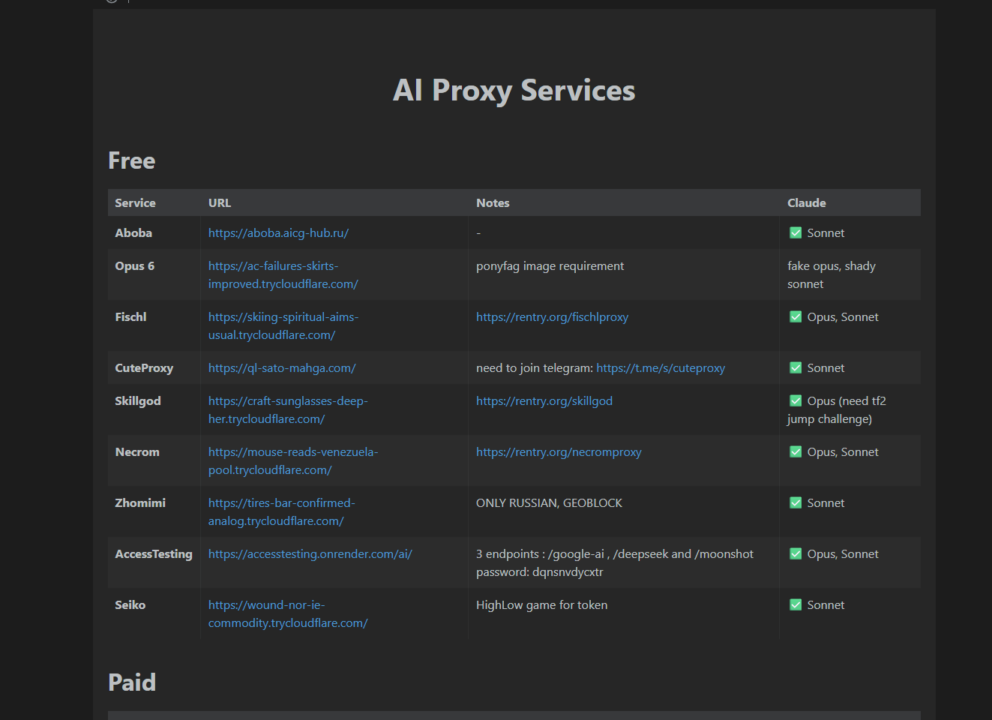Click the checkmark in the AccessTesting row
This screenshot has height=720, width=992.
796,554
